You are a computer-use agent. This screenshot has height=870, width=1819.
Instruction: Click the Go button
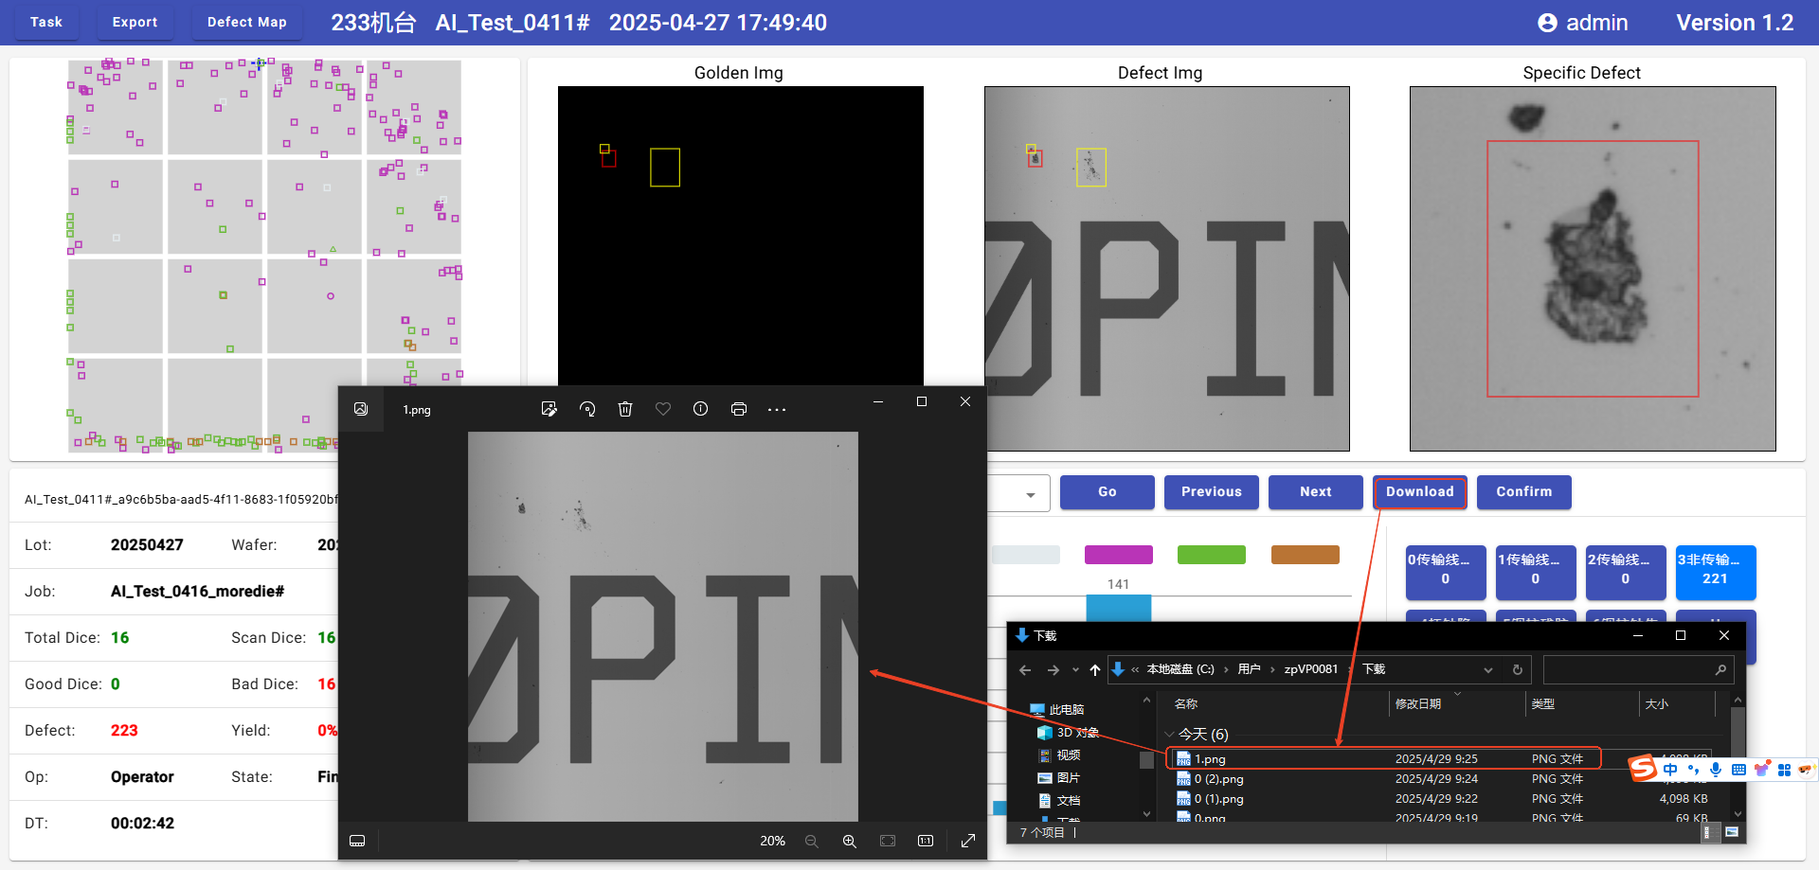(1108, 491)
